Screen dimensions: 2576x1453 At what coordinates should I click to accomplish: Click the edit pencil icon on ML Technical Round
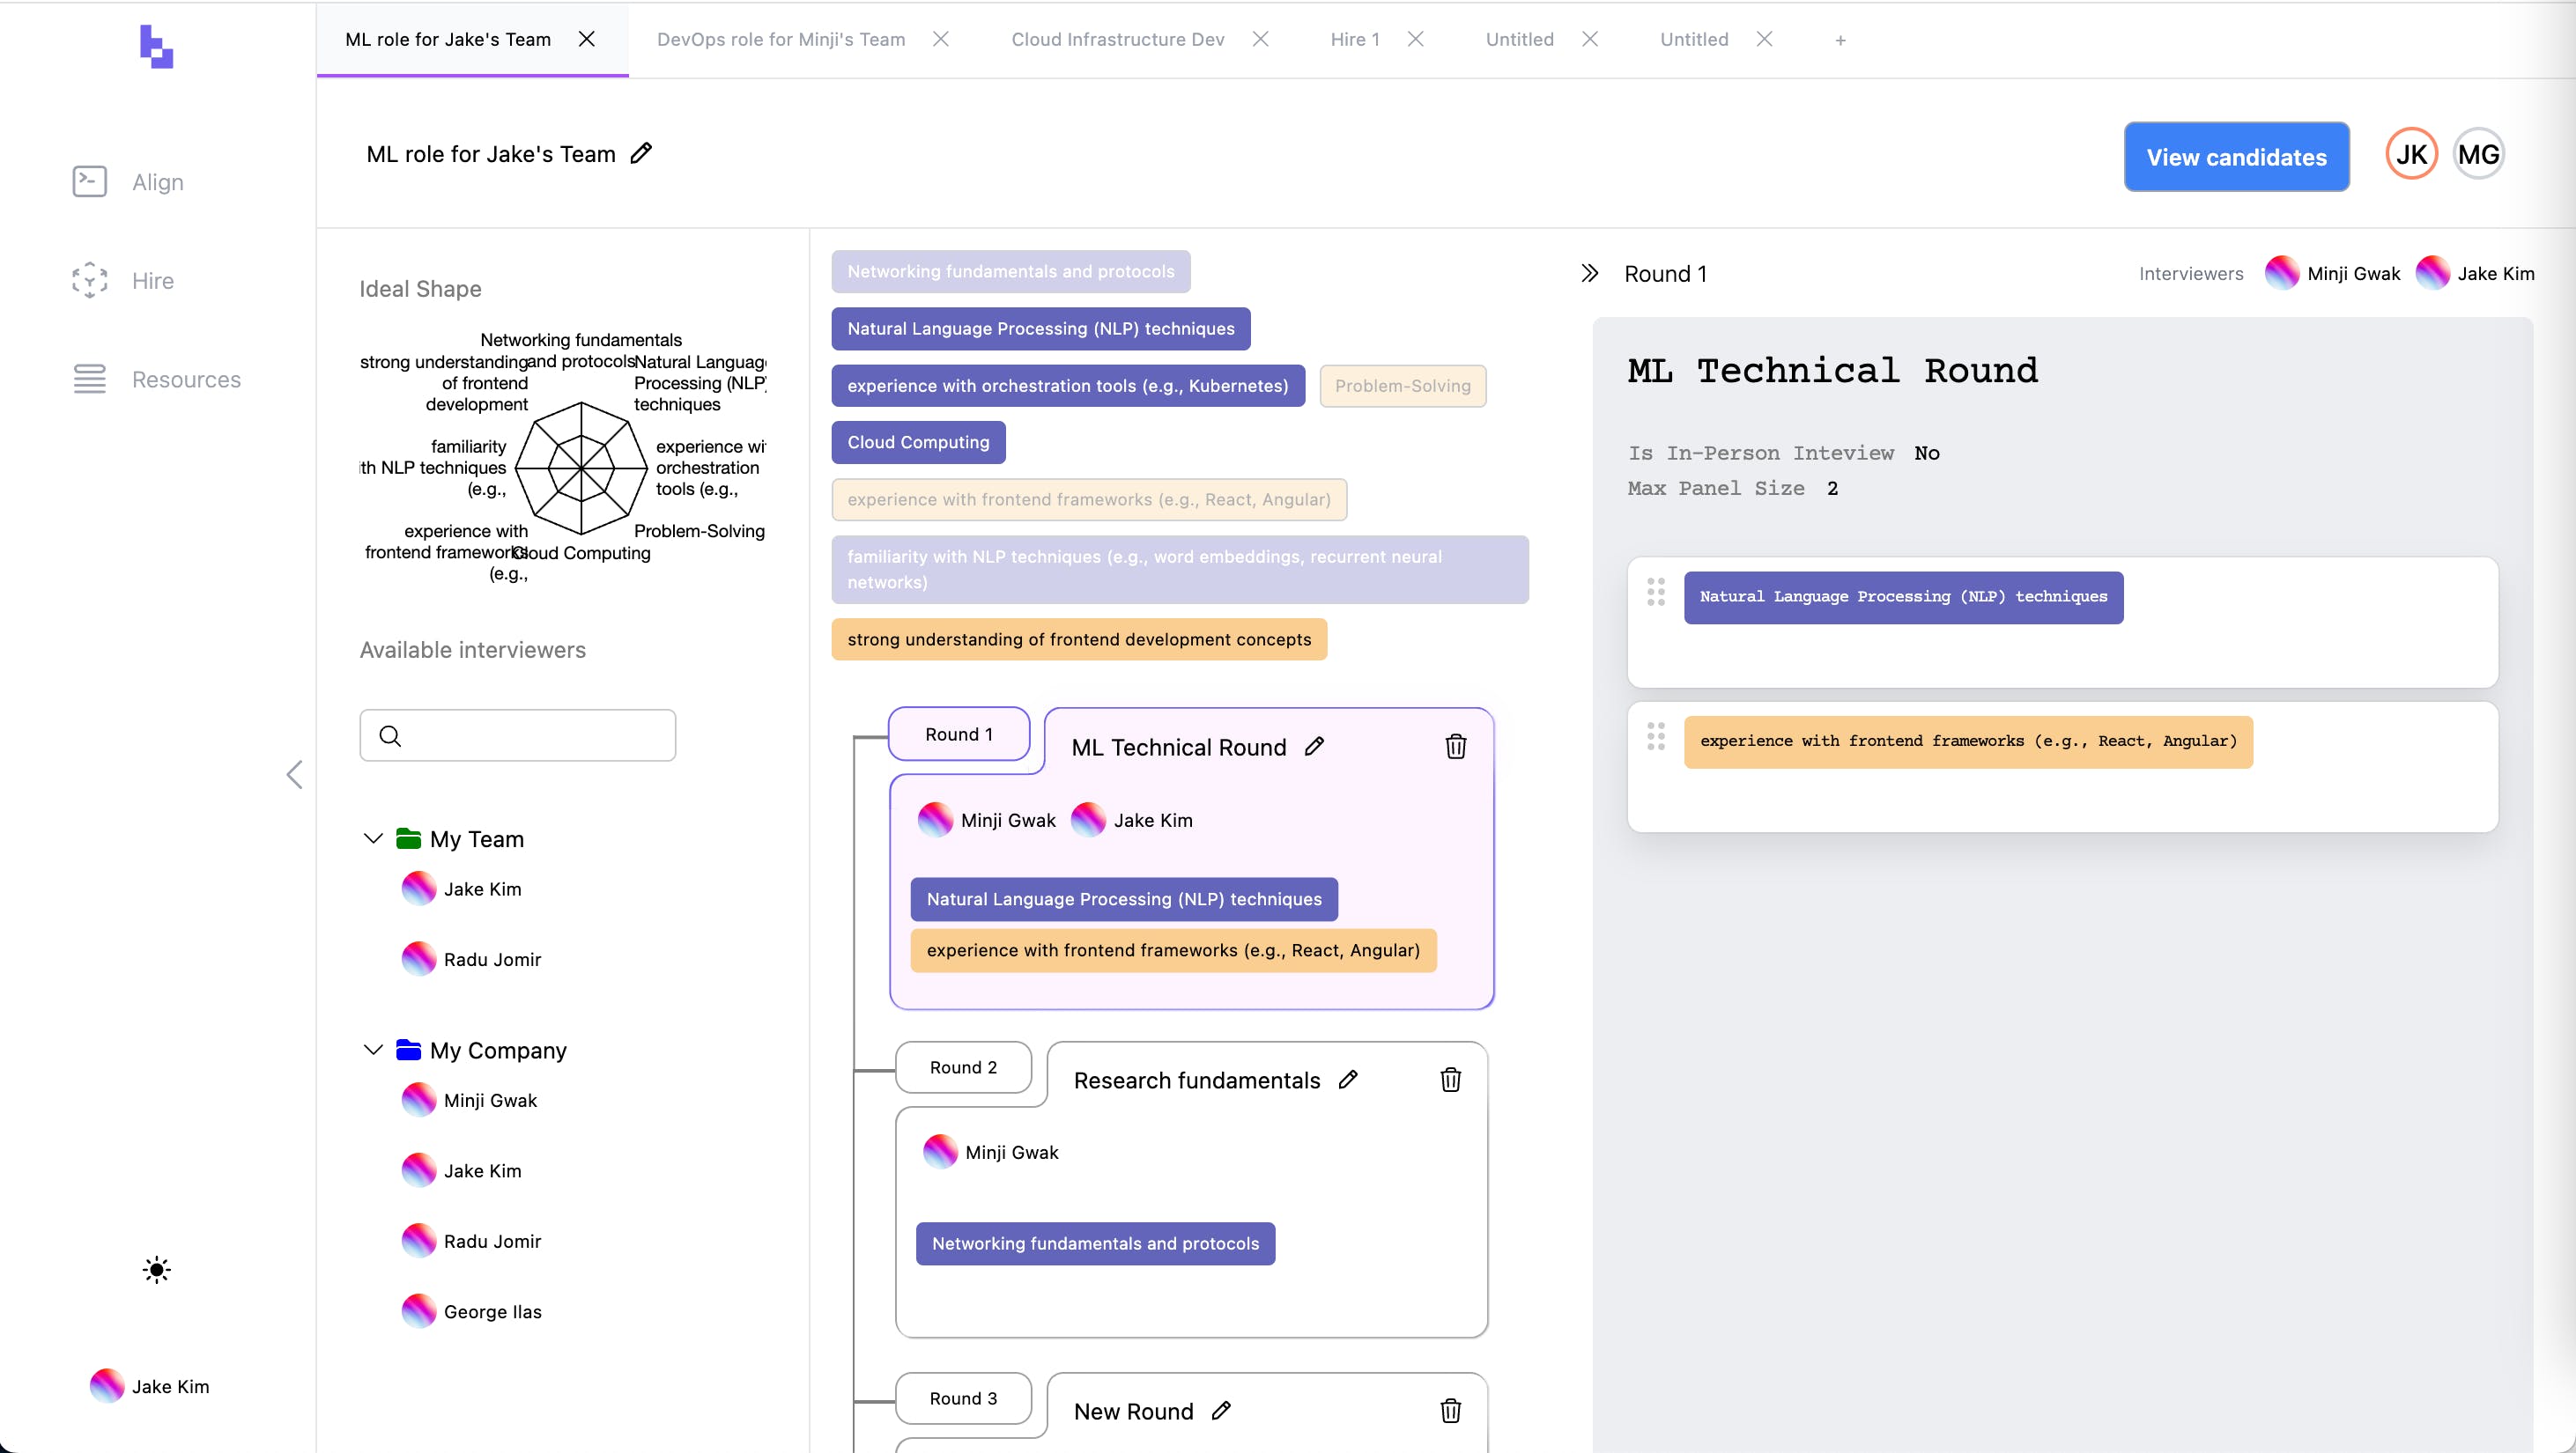1316,746
